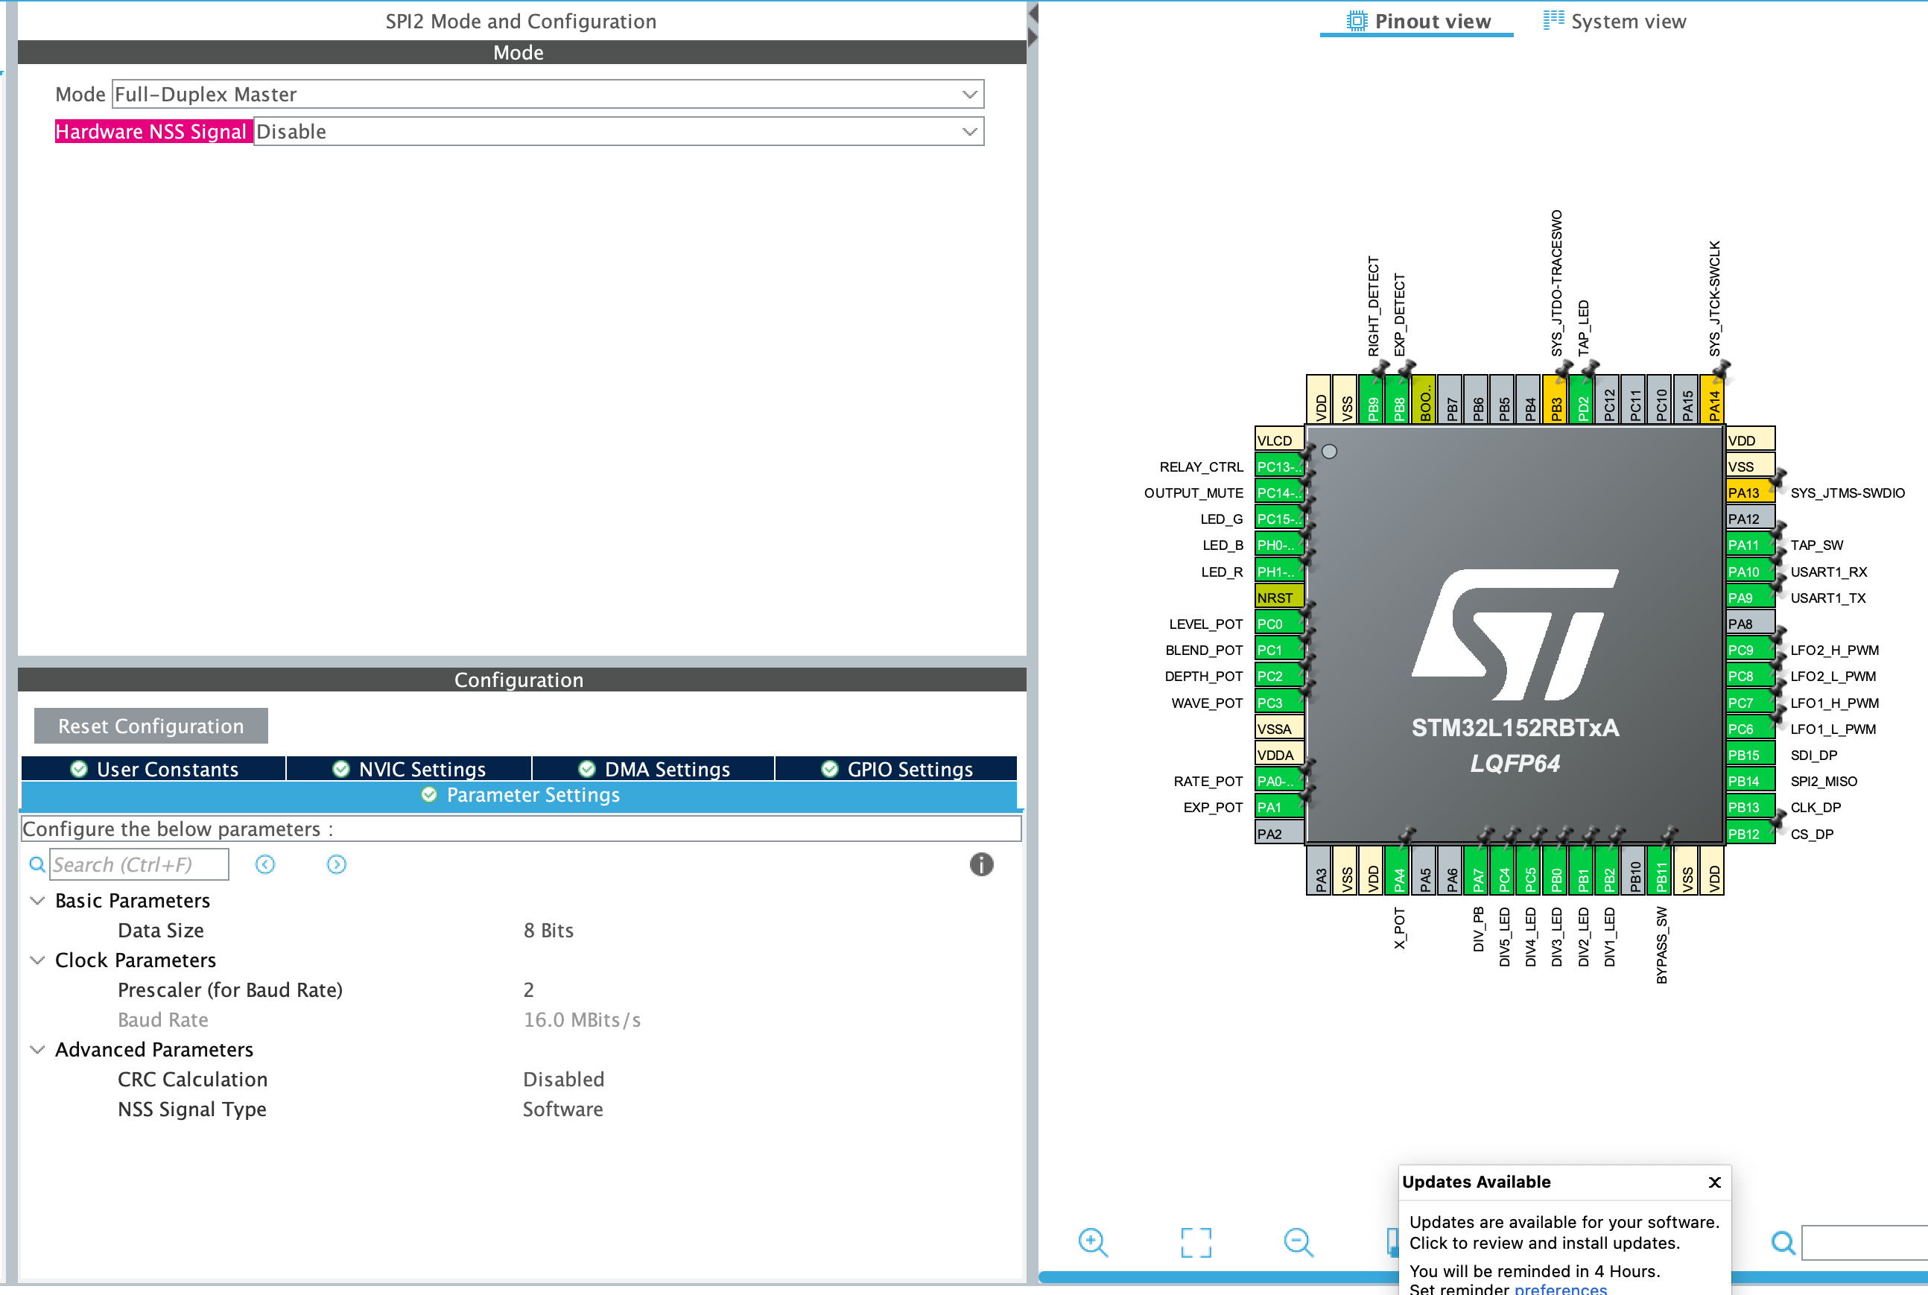1928x1295 pixels.
Task: Click the previous-match arrow beside parameter search
Action: 264,864
